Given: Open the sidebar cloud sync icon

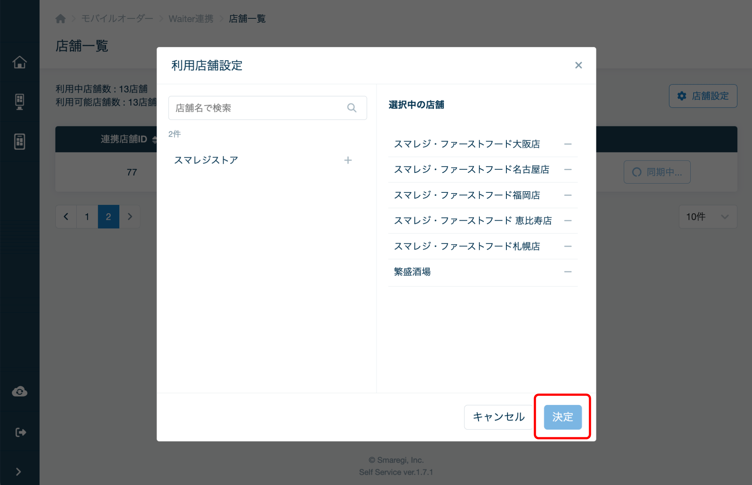Looking at the screenshot, I should [19, 392].
